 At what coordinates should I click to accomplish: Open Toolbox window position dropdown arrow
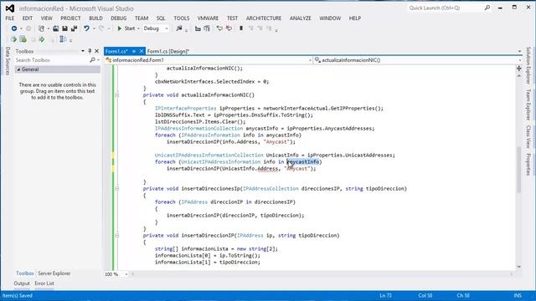[83, 51]
